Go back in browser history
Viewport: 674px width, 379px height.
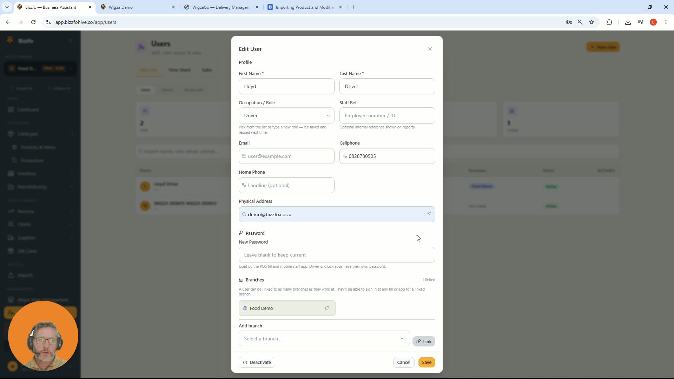8,22
